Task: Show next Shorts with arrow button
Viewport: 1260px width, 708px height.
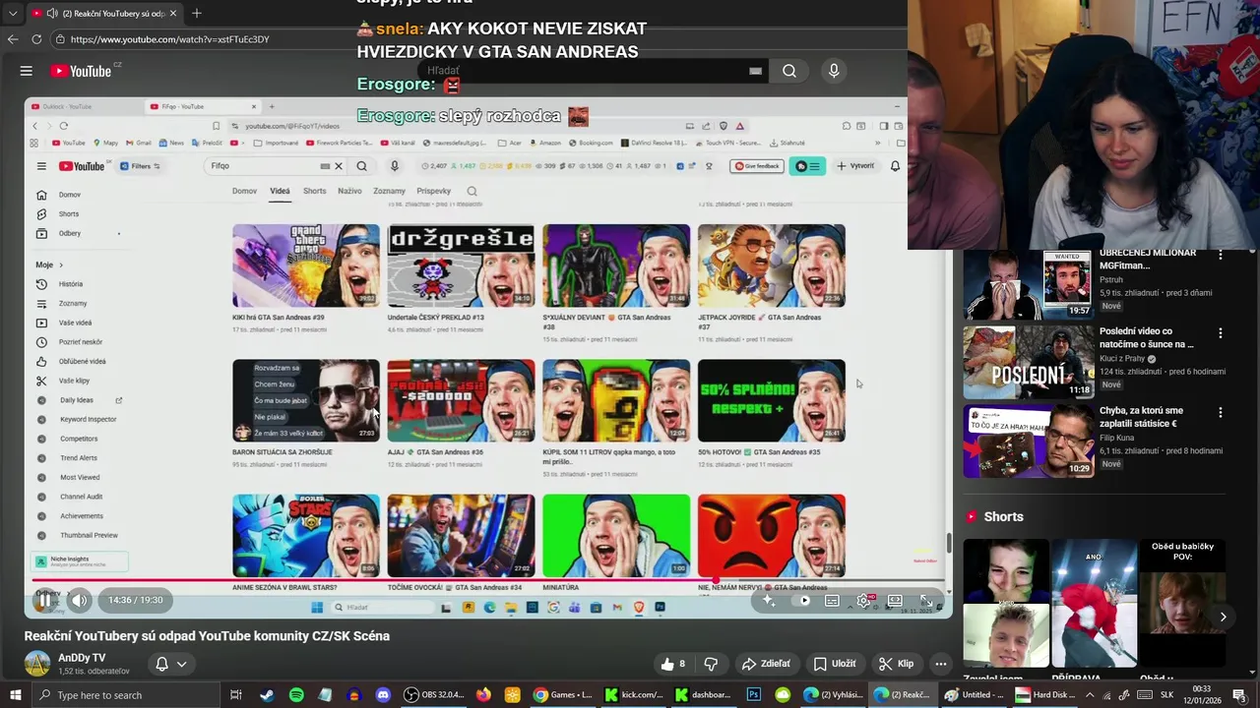Action: coord(1223,617)
